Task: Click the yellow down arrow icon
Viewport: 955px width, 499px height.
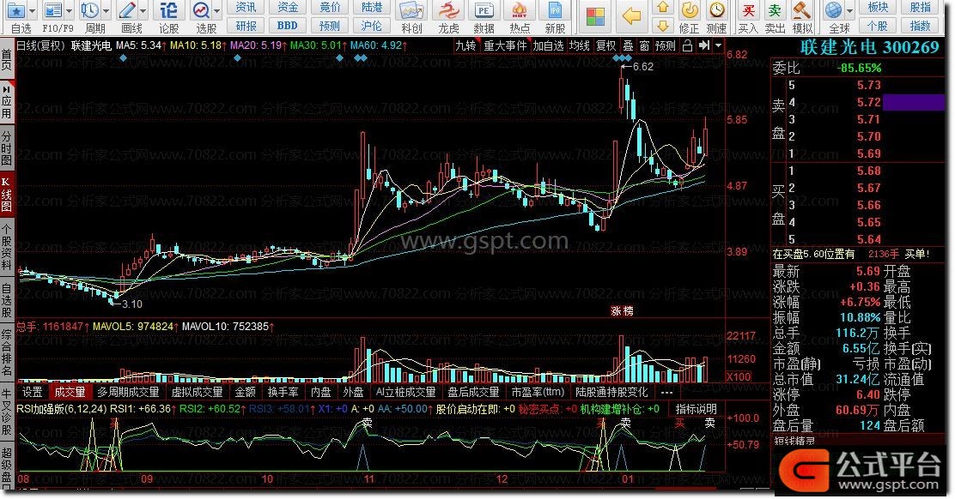Action: [x=663, y=26]
